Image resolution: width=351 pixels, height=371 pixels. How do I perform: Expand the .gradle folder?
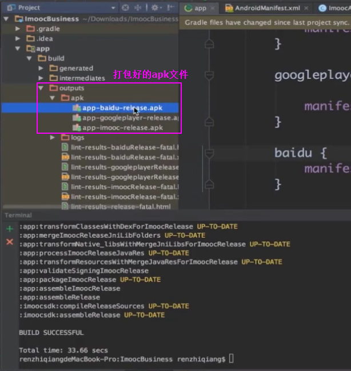pyautogui.click(x=18, y=29)
